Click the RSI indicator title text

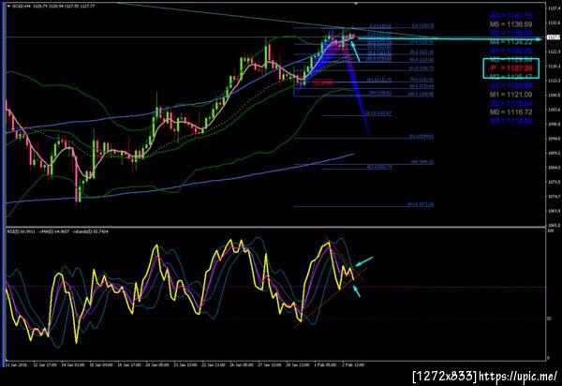(58, 231)
